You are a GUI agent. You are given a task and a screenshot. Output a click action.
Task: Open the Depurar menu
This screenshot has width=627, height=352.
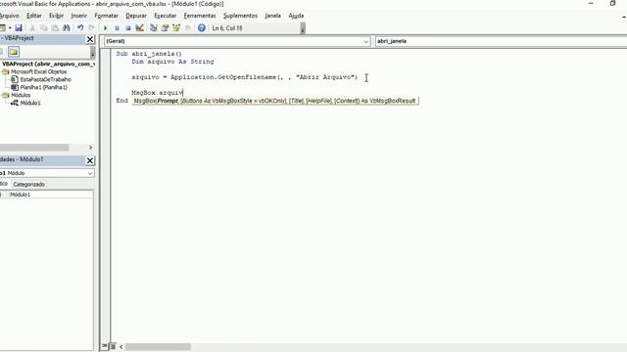pos(136,16)
